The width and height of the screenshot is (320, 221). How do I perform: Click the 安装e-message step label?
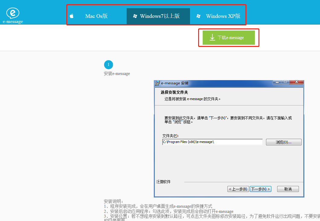(117, 74)
